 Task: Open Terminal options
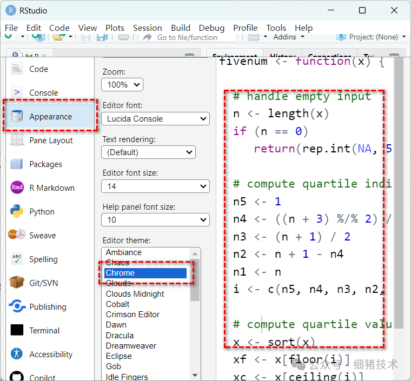pyautogui.click(x=50, y=330)
